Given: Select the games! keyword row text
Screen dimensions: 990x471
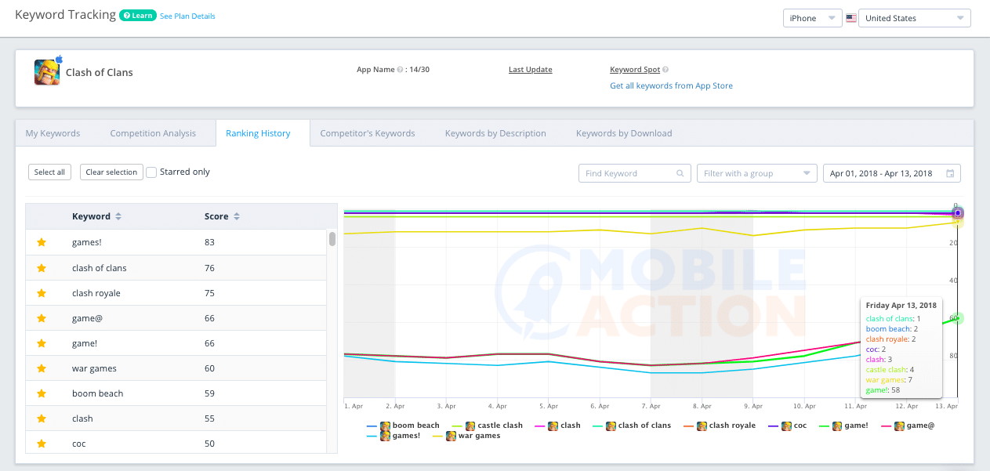Looking at the screenshot, I should 87,243.
